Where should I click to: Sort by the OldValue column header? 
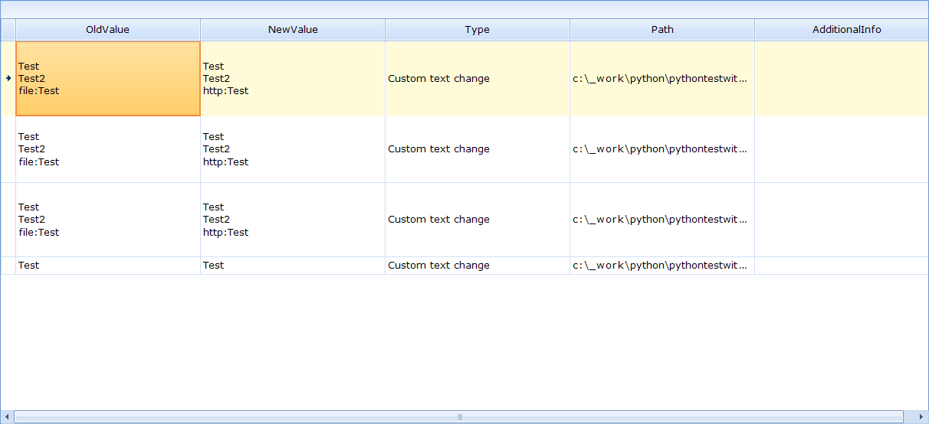click(107, 30)
